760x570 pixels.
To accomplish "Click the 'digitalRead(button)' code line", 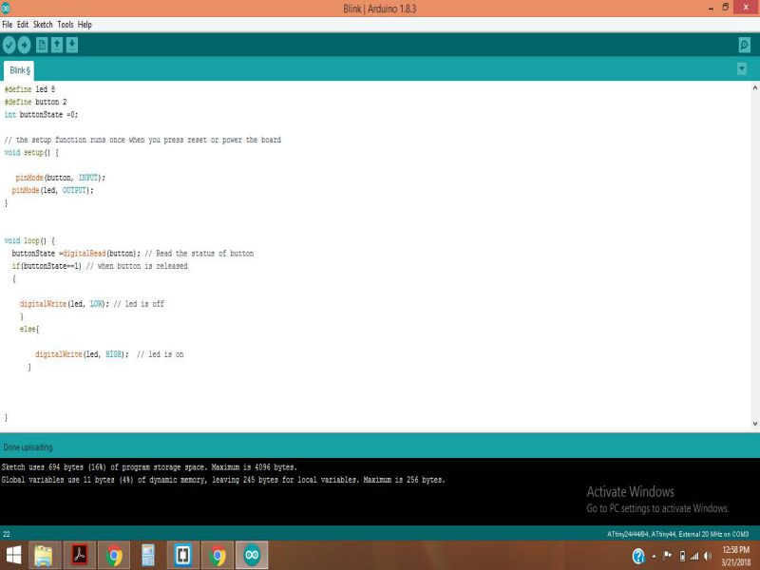I will 132,253.
